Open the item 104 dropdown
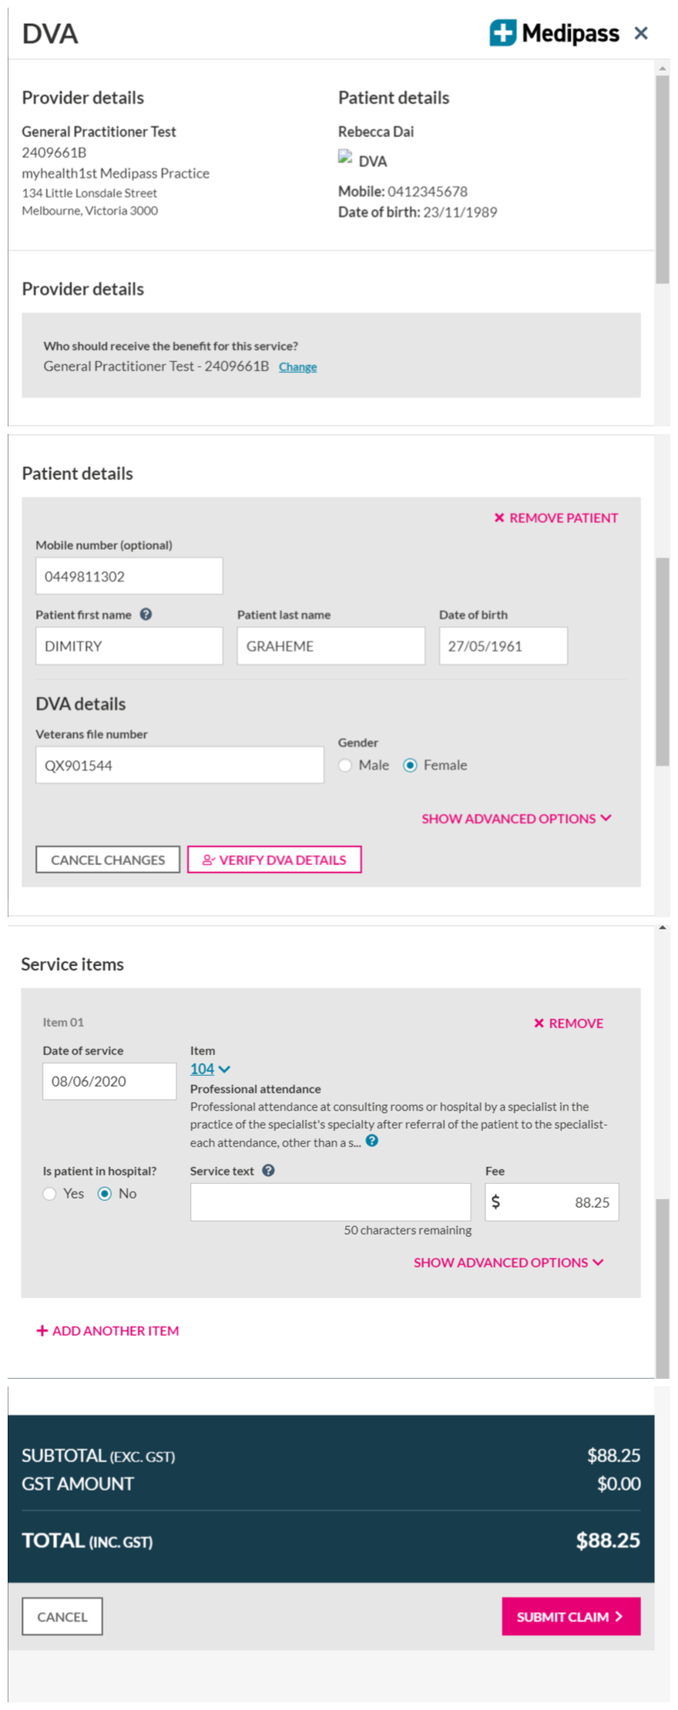 210,1068
